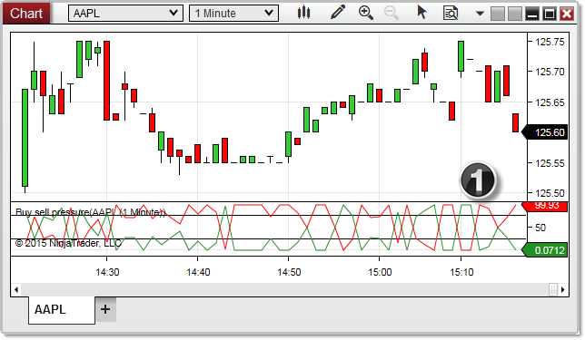Open the 1 Minute interval dropdown
The width and height of the screenshot is (585, 340).
point(233,14)
